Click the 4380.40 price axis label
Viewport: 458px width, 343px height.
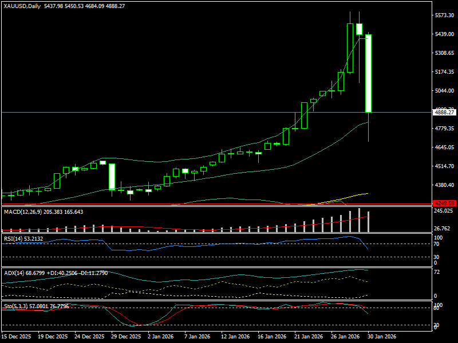pyautogui.click(x=444, y=185)
